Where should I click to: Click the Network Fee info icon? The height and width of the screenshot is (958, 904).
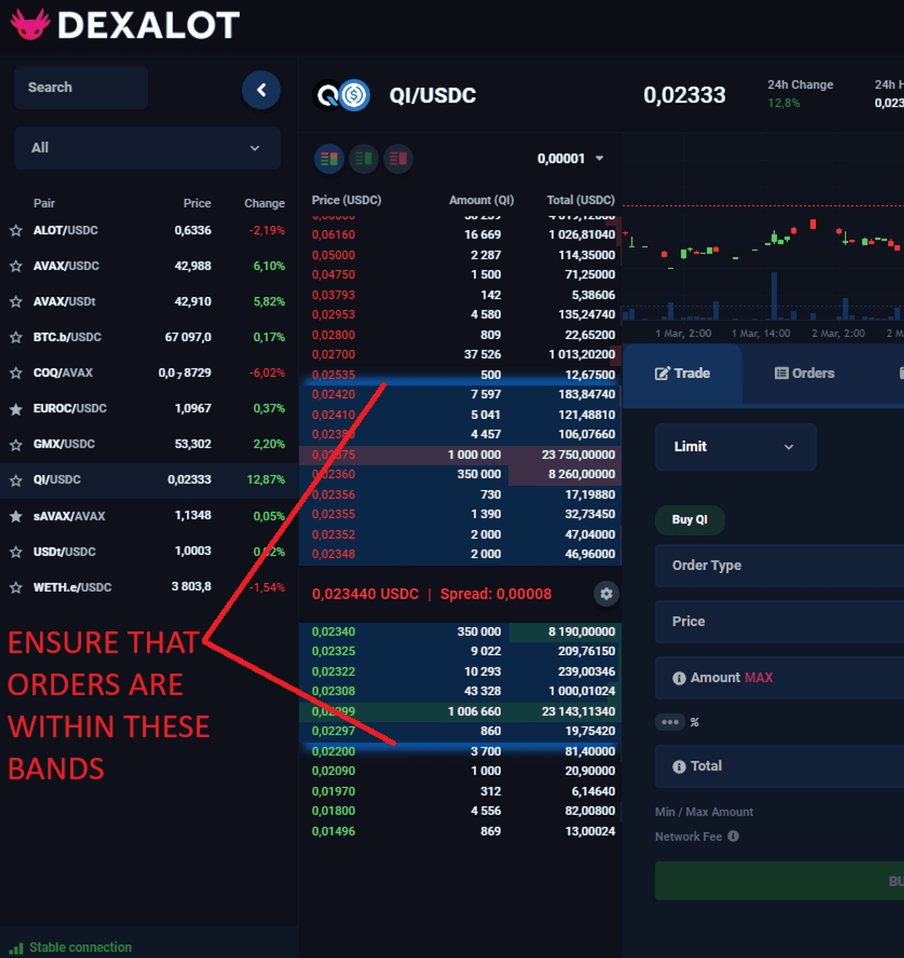coord(733,836)
